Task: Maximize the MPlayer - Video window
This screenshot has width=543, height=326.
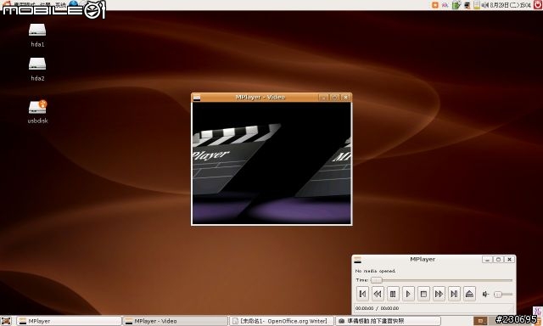Action: (x=334, y=98)
